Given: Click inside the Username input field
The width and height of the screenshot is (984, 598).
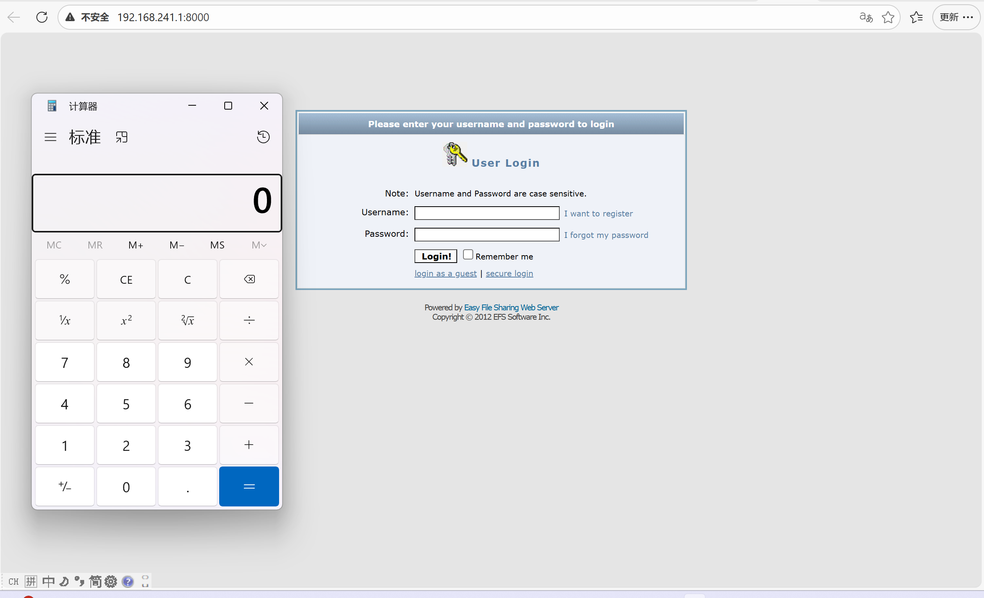Looking at the screenshot, I should [487, 213].
